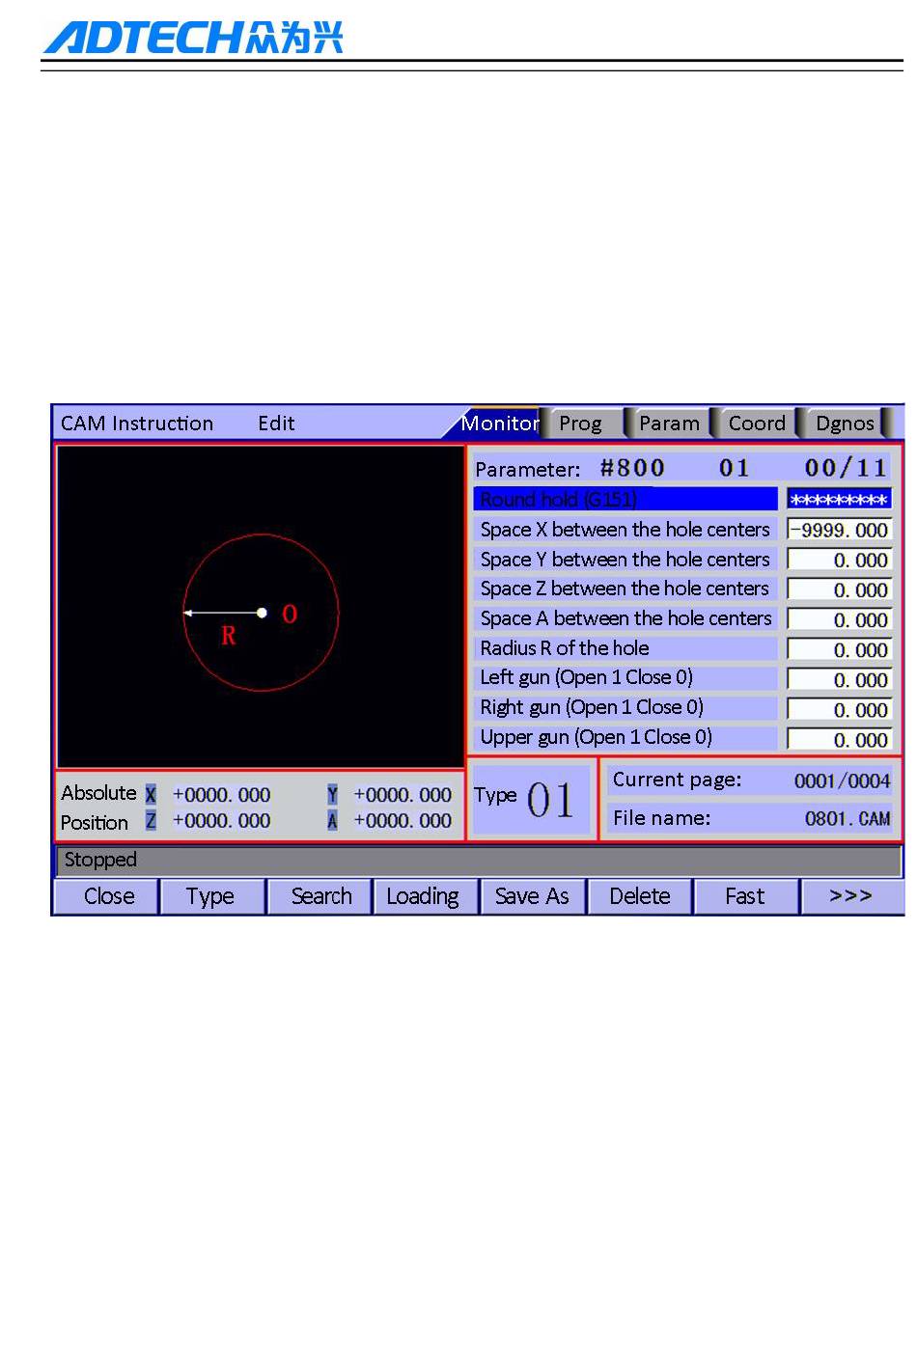Image resolution: width=917 pixels, height=1369 pixels.
Task: Click the Y axis position +0000.000
Action: pyautogui.click(x=403, y=795)
